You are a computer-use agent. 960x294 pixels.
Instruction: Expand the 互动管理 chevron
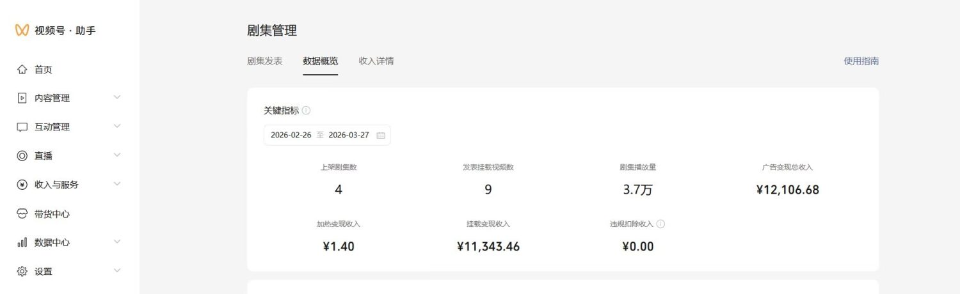(x=117, y=127)
